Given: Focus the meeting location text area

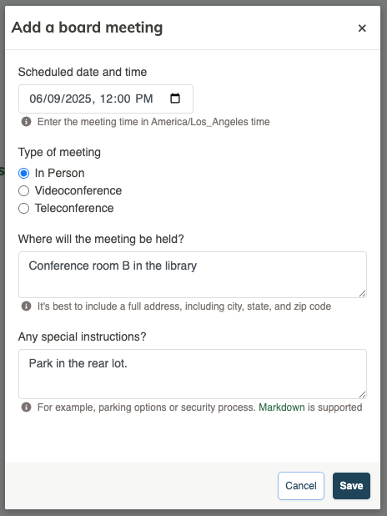Looking at the screenshot, I should (x=193, y=275).
